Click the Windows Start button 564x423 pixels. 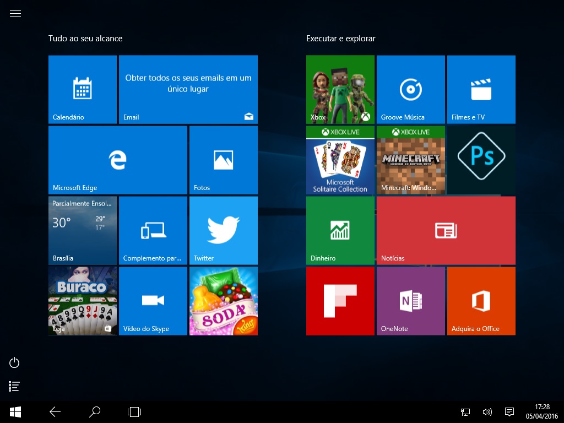[15, 411]
